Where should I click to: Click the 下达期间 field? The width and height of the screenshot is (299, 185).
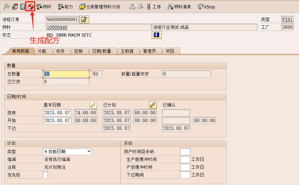185,175
